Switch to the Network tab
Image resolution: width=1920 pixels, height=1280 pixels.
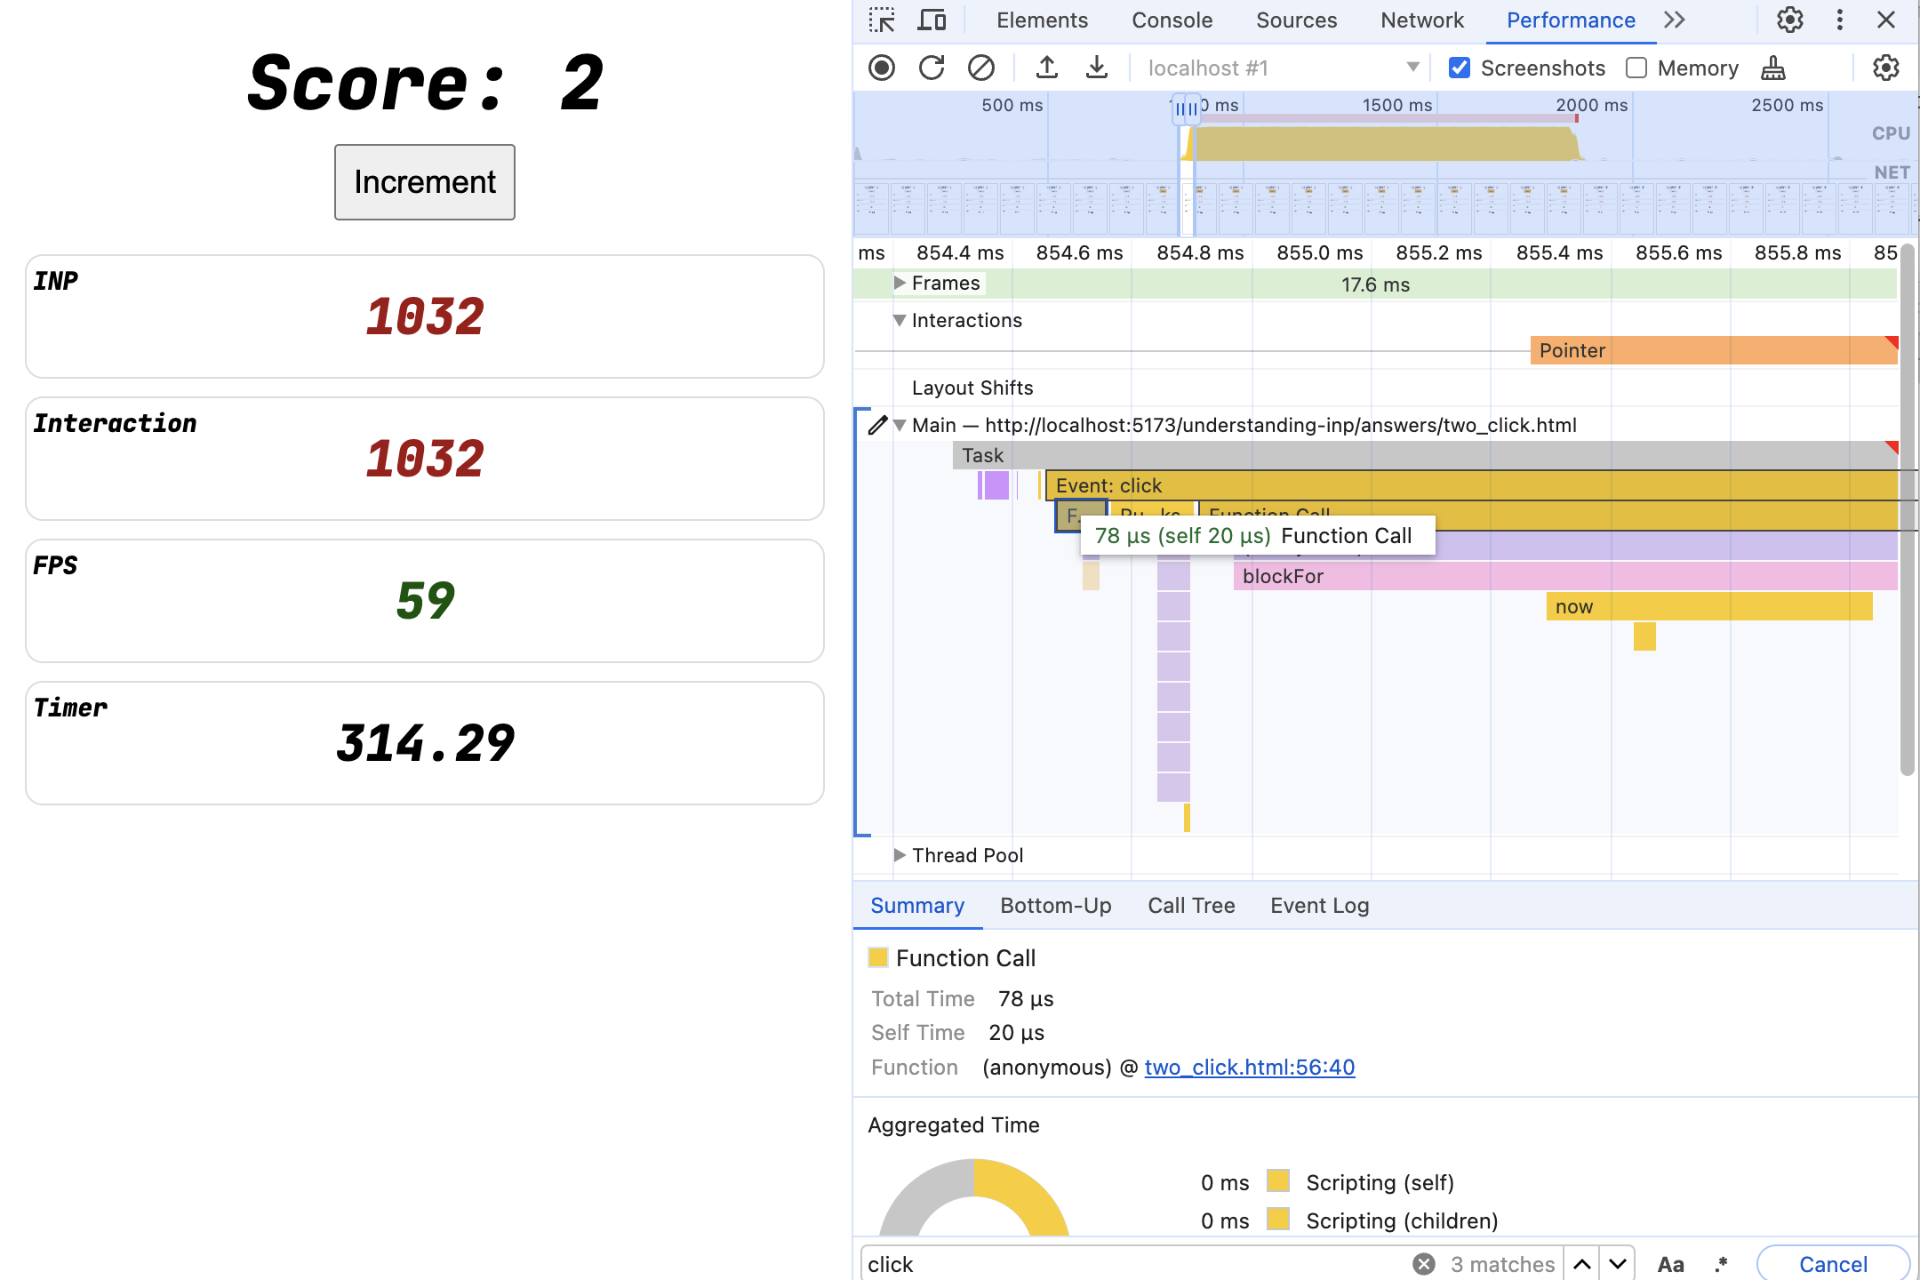(x=1420, y=20)
